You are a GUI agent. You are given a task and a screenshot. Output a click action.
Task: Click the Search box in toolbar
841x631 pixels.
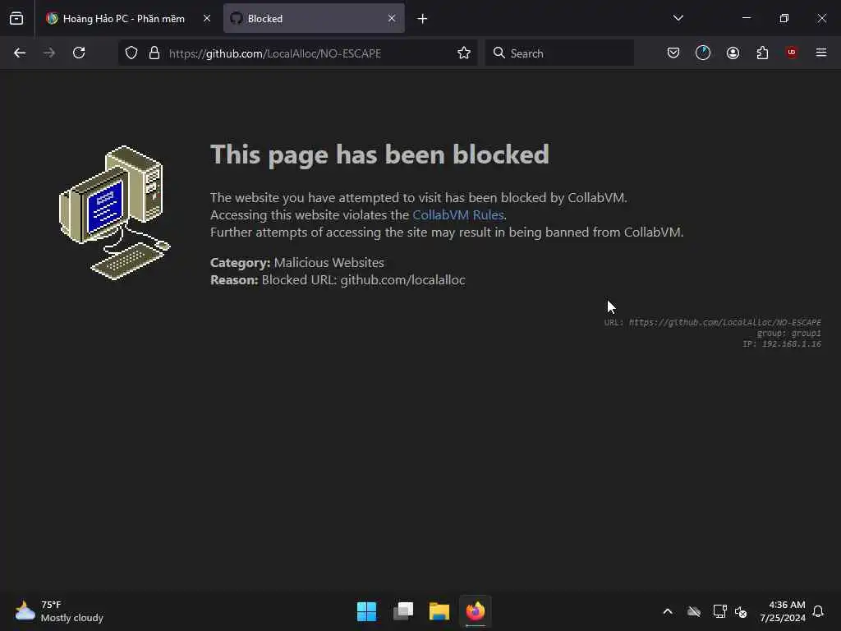pyautogui.click(x=559, y=53)
